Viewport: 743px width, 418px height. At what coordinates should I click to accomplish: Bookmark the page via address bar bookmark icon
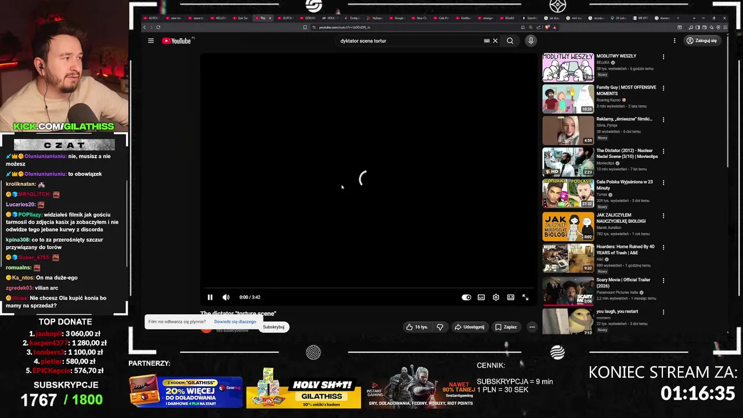305,27
